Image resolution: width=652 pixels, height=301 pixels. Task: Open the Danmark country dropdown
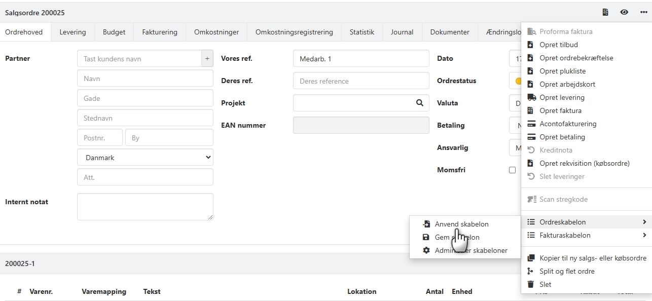pyautogui.click(x=145, y=158)
